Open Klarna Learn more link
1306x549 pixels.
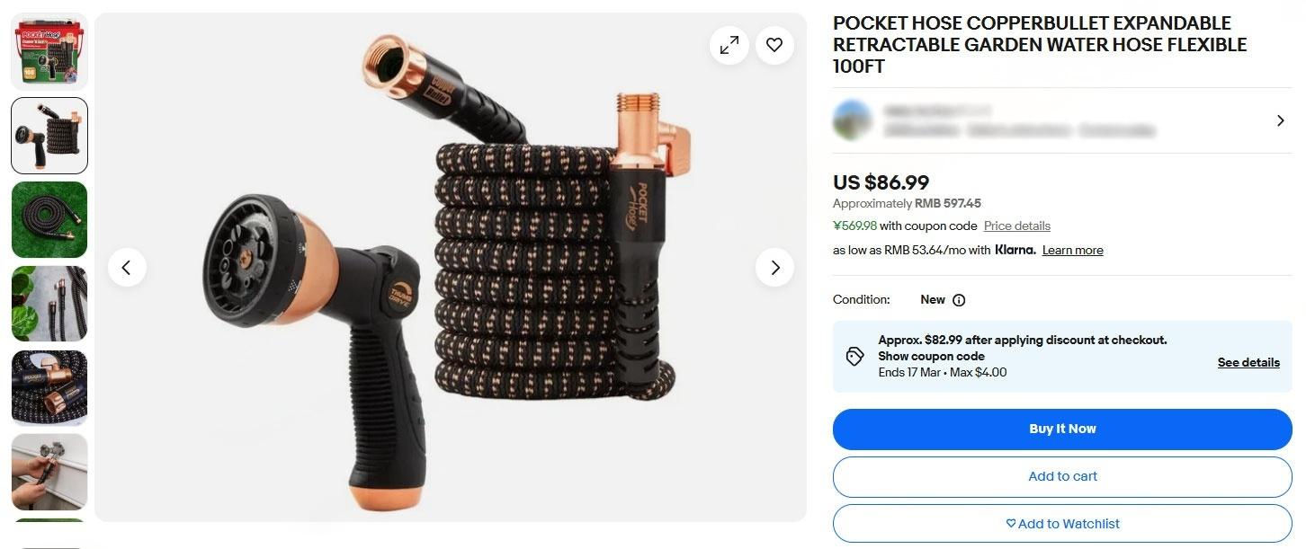[1073, 250]
